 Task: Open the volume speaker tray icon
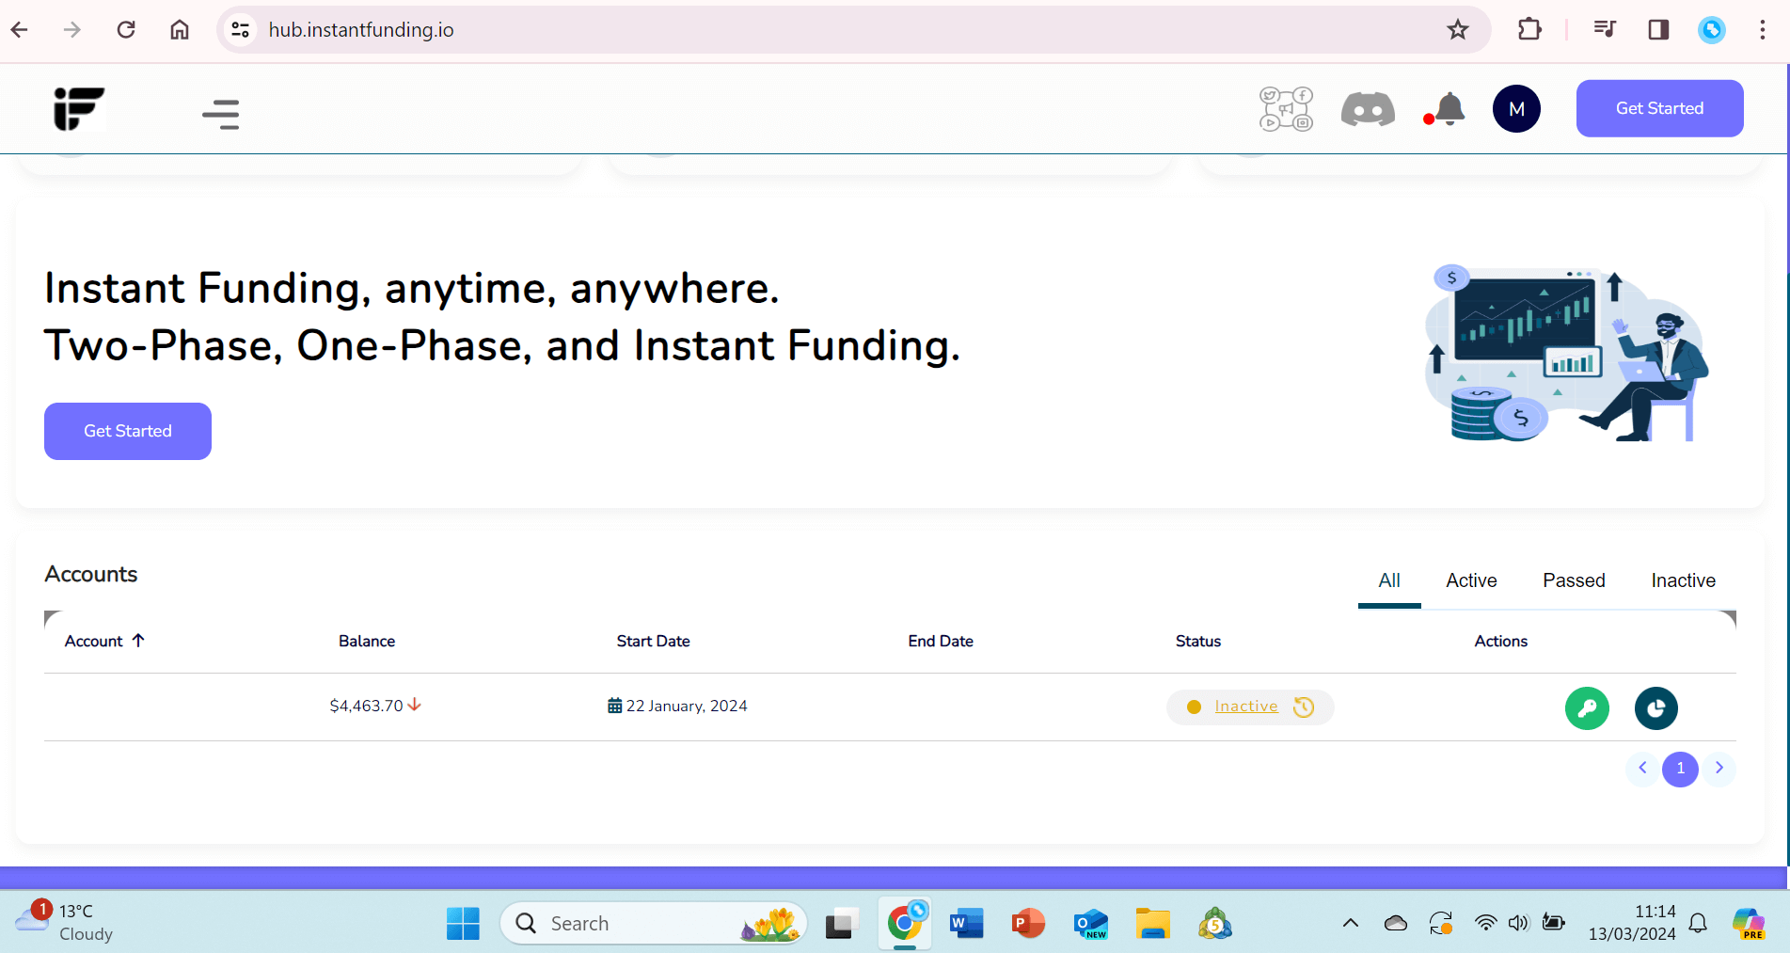point(1518,923)
